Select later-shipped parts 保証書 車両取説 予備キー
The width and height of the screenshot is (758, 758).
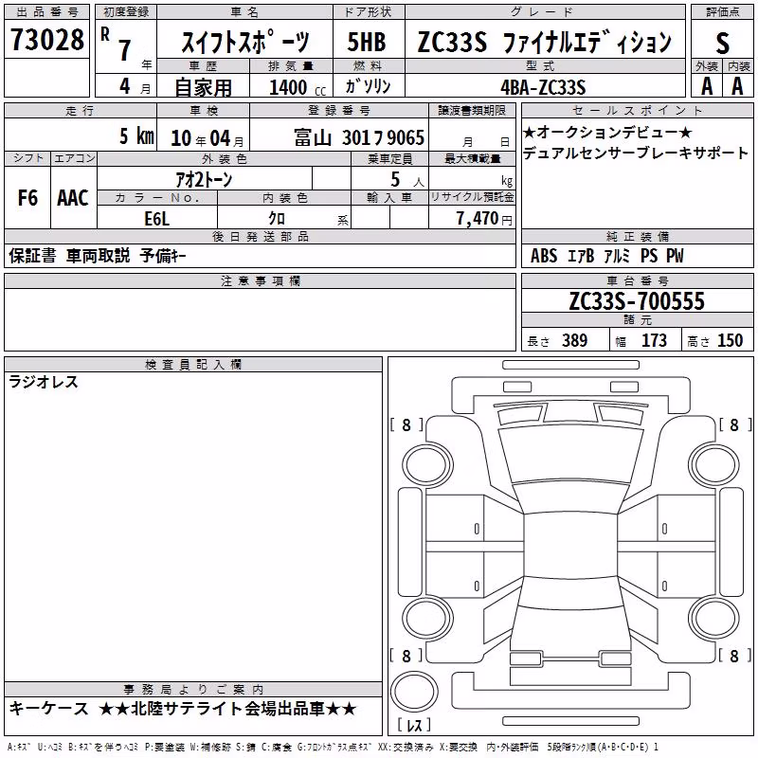coord(98,256)
